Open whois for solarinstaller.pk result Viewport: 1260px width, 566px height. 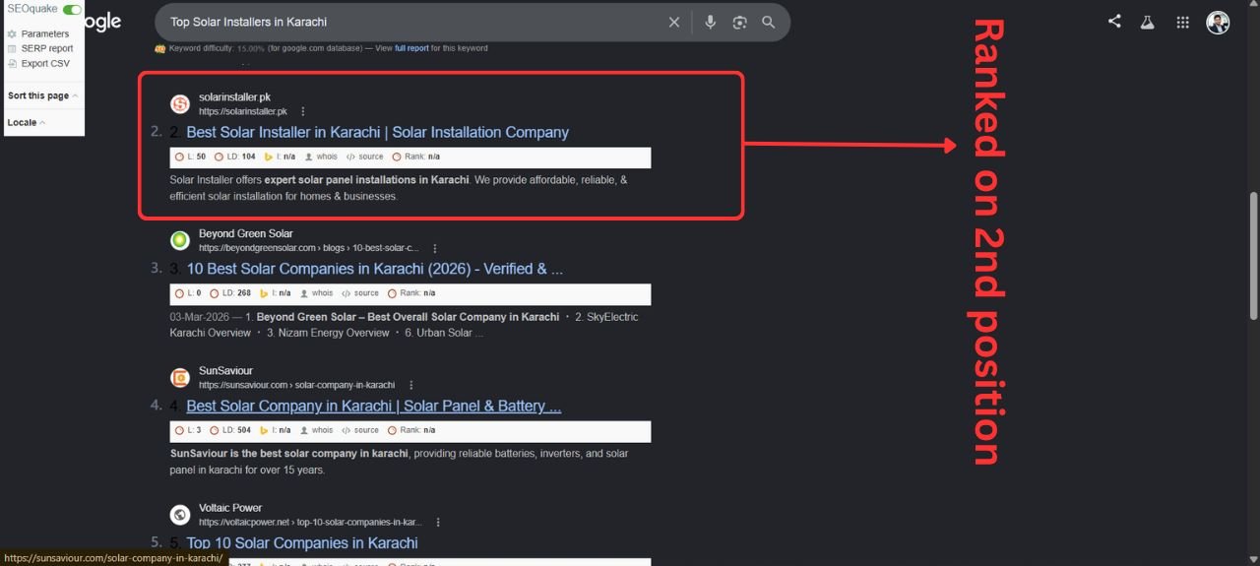tap(321, 157)
